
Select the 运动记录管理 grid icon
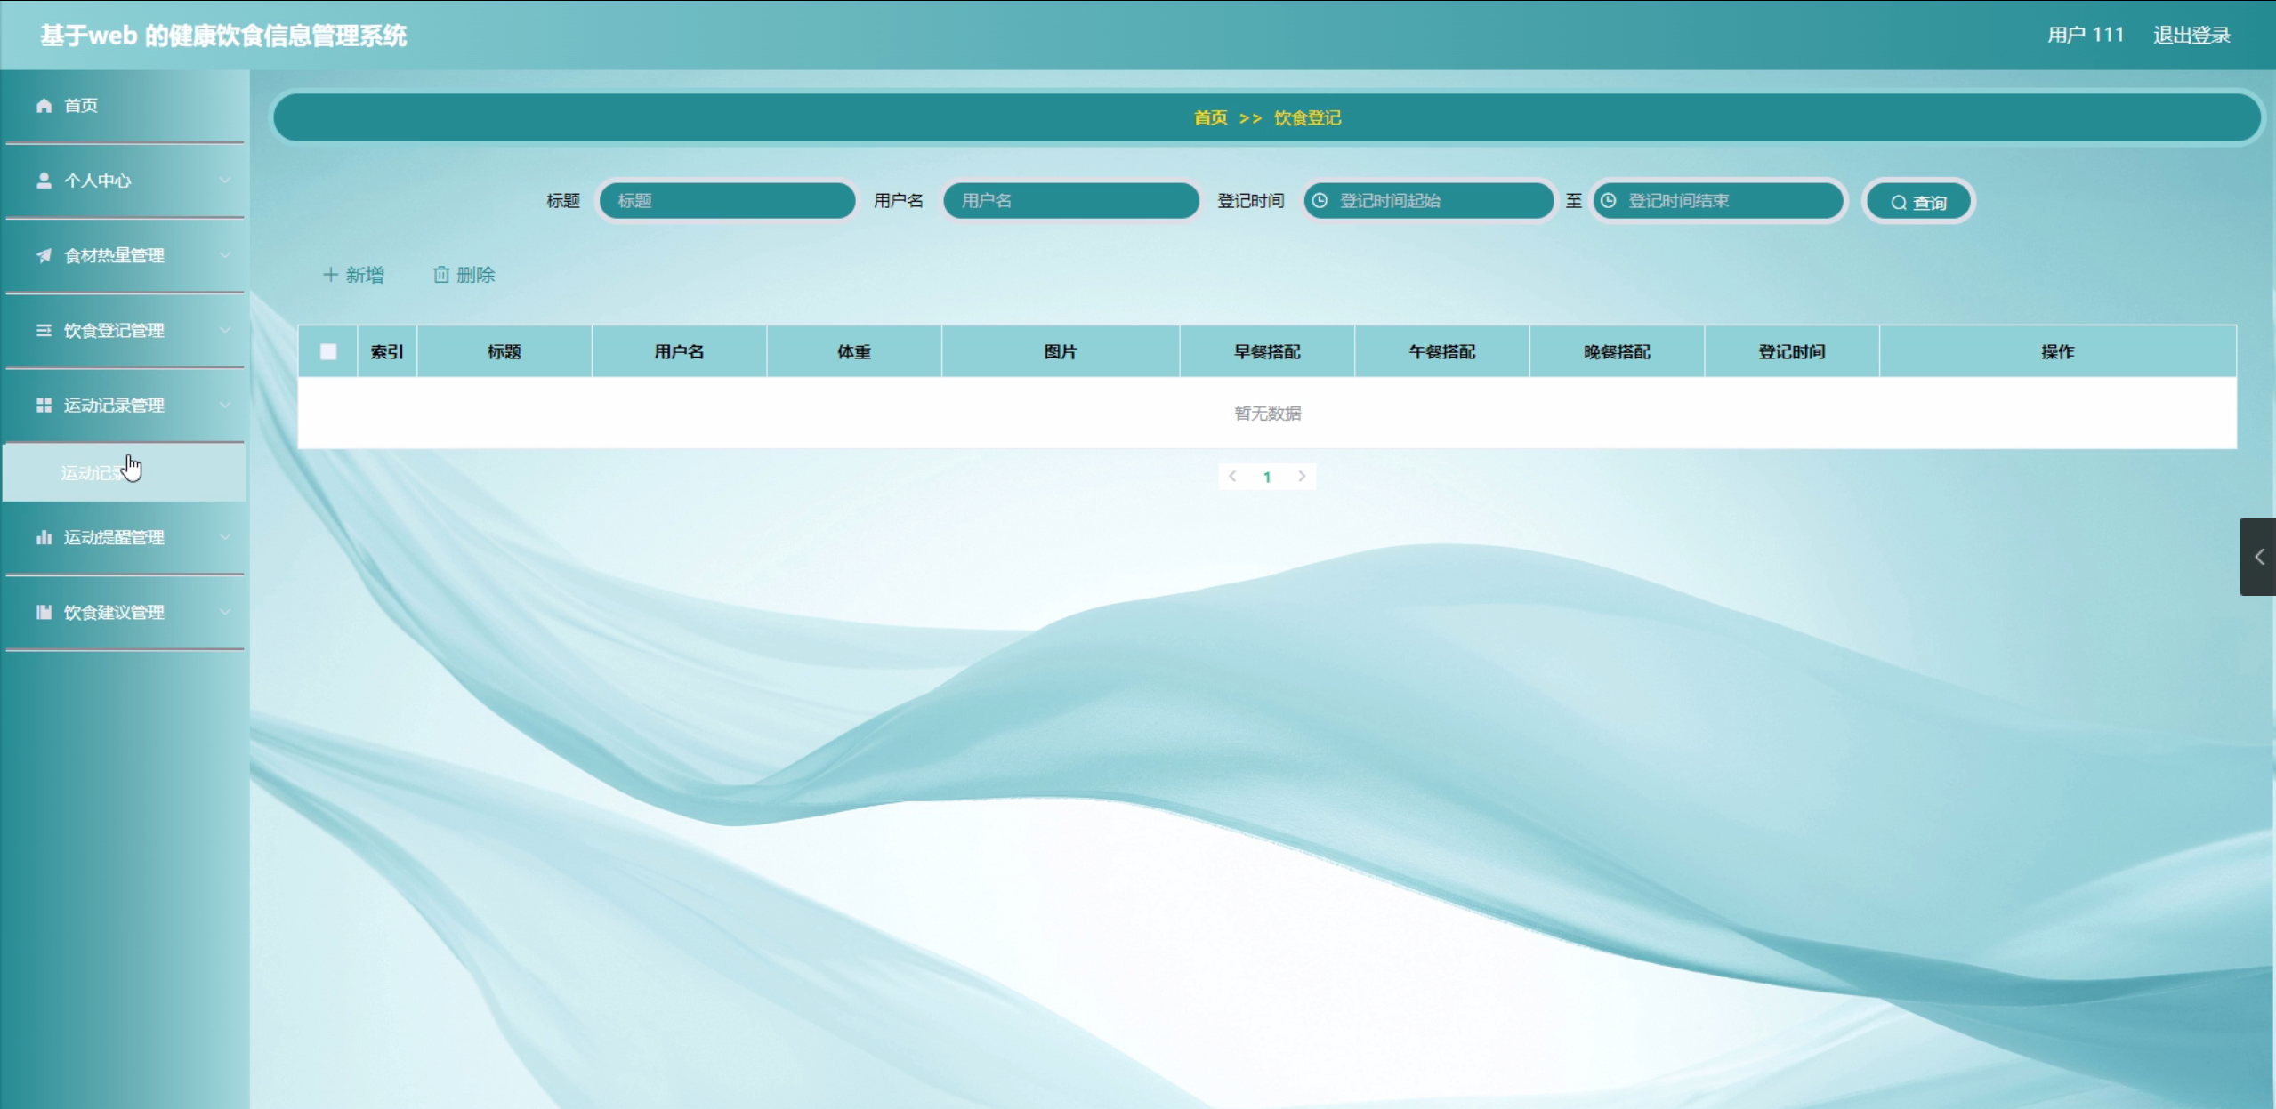pyautogui.click(x=43, y=406)
